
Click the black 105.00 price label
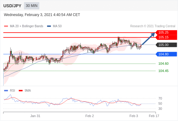pyautogui.click(x=166, y=45)
